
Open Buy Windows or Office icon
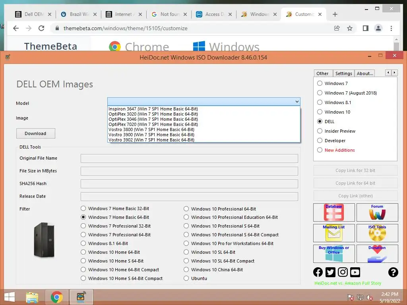tap(334, 254)
